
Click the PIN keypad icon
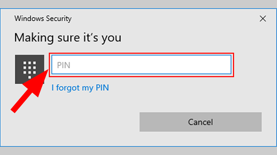click(29, 69)
